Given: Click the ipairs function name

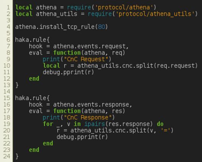Looking at the screenshot, I should [95, 124].
